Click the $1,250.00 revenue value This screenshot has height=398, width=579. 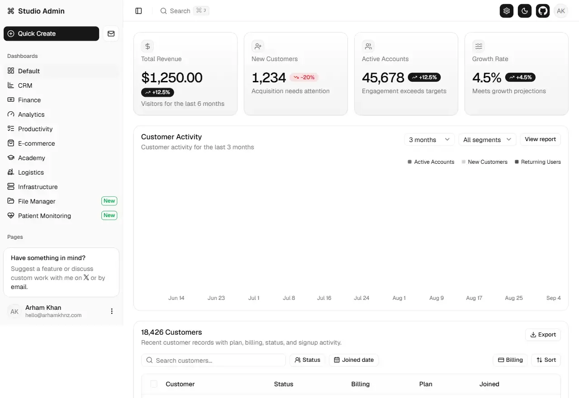(172, 77)
